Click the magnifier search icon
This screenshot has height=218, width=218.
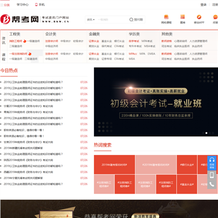pos(131,19)
